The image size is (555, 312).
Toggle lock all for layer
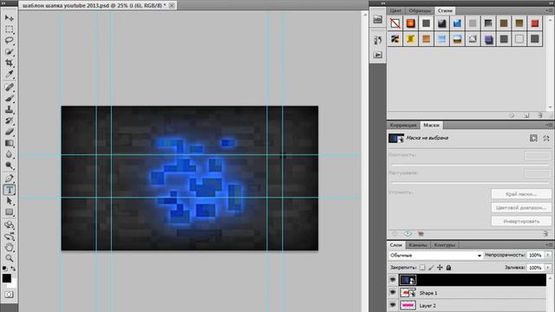448,268
